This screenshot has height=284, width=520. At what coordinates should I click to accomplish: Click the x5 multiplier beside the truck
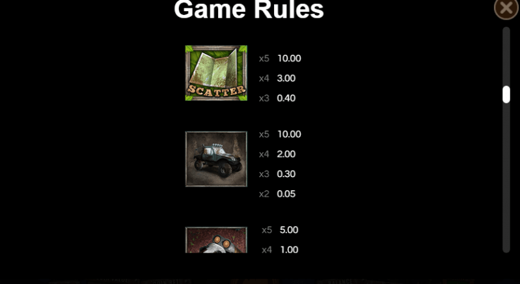point(264,134)
